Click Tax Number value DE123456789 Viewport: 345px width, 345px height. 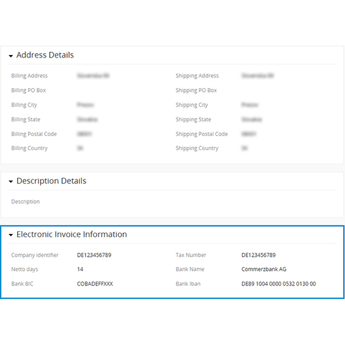click(x=259, y=255)
